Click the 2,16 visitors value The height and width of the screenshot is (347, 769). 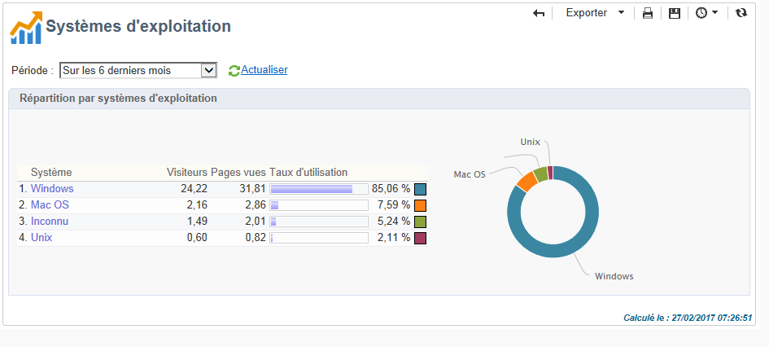coord(197,204)
